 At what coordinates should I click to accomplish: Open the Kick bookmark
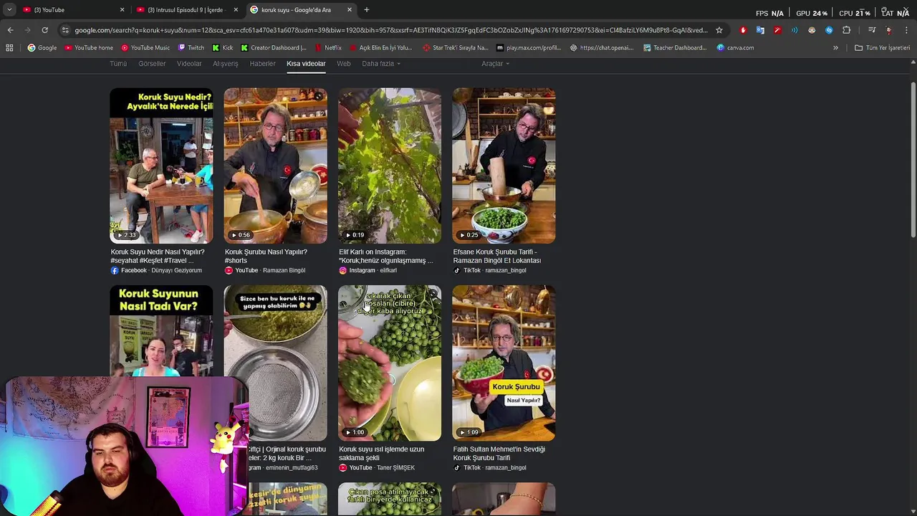pyautogui.click(x=222, y=48)
